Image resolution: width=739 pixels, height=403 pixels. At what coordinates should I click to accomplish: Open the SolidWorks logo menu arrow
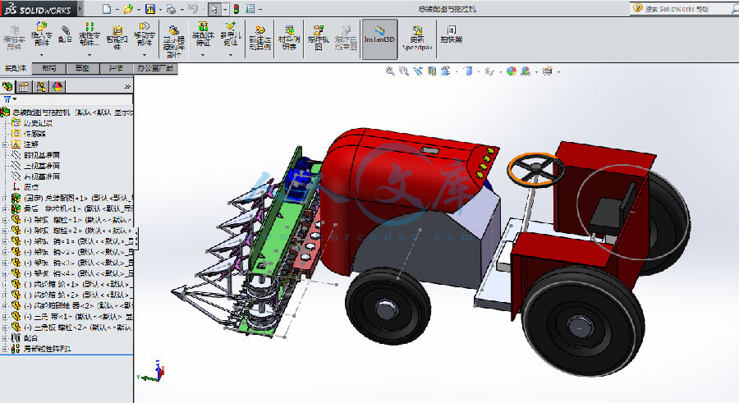point(80,9)
